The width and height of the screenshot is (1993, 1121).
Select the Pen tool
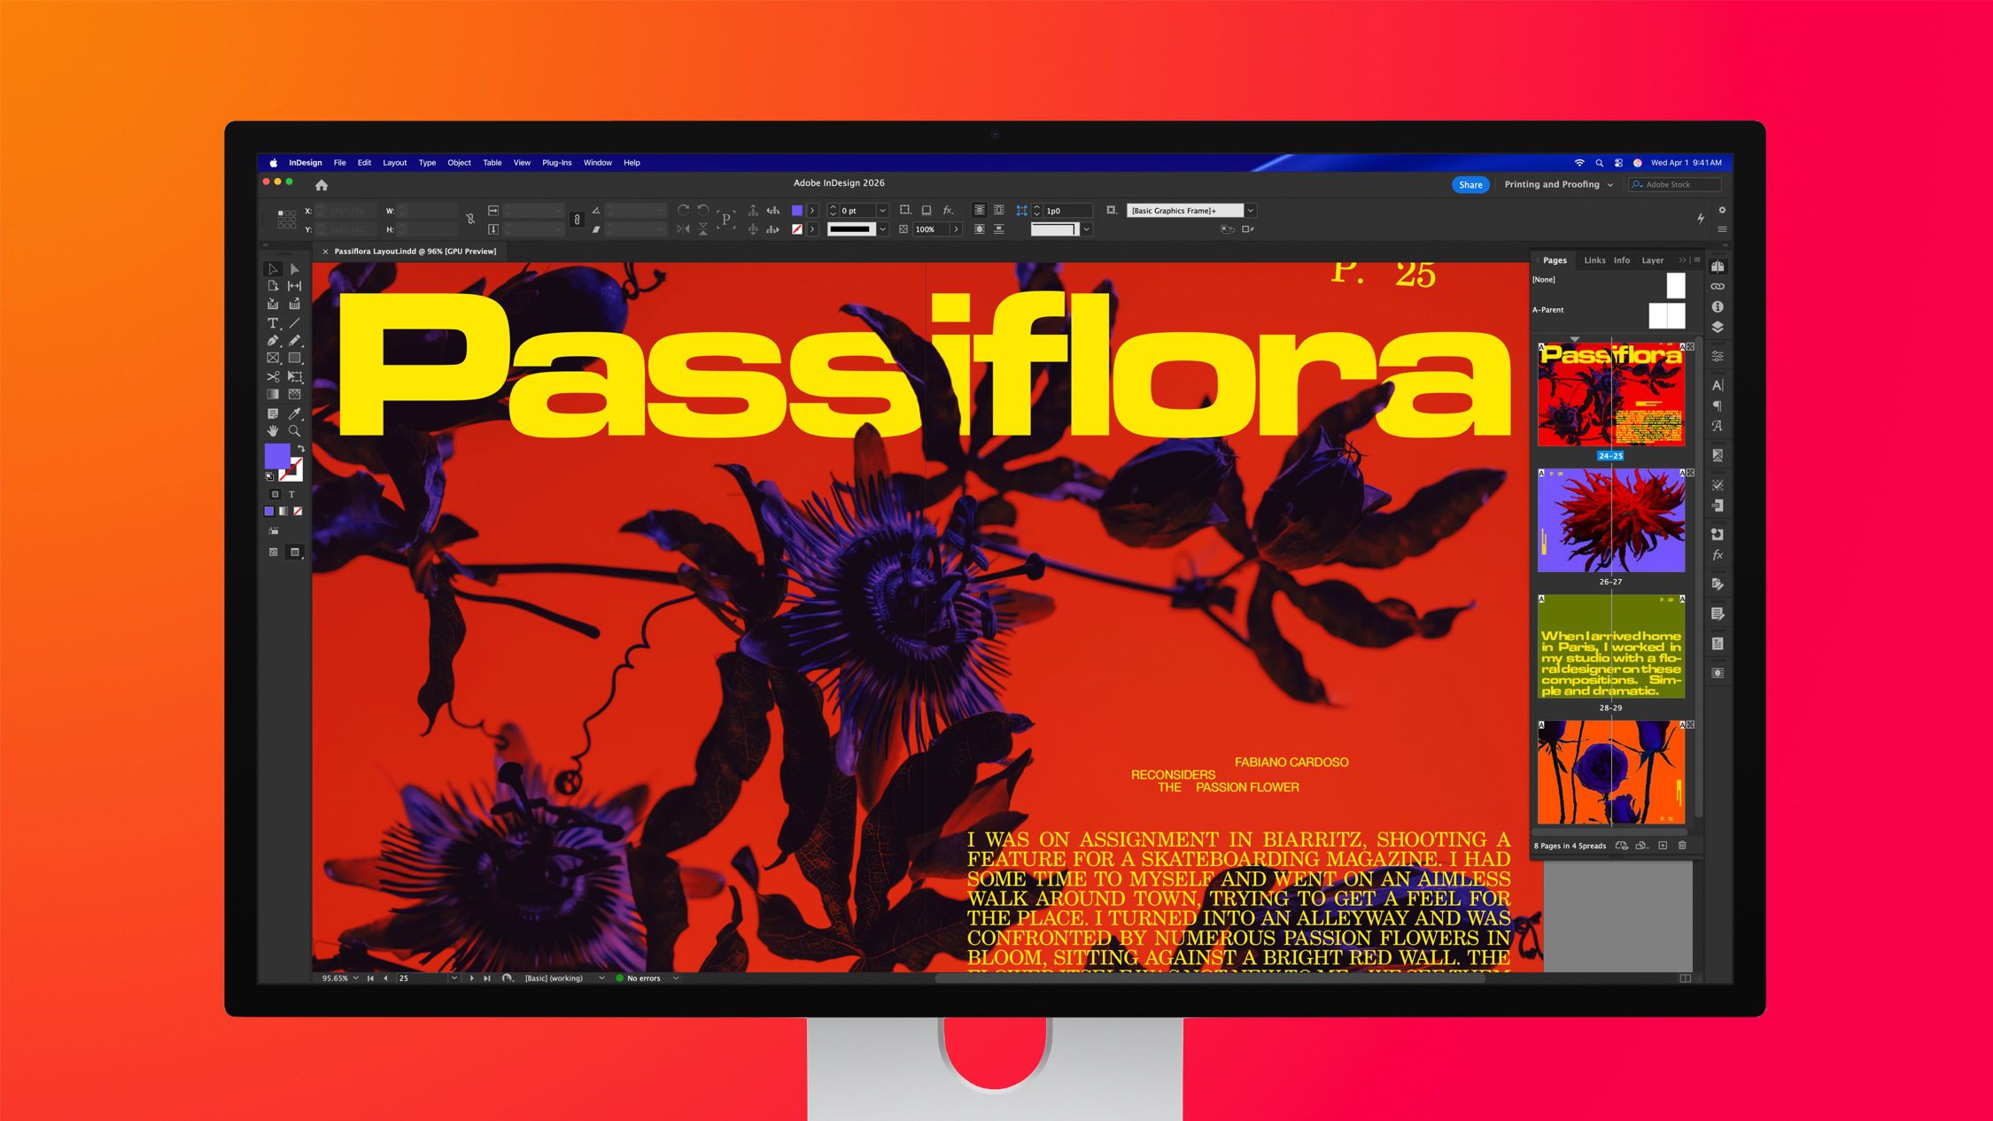point(273,341)
